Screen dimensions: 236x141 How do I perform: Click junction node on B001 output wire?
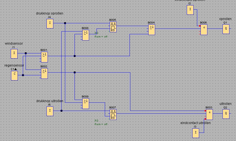point(75,56)
